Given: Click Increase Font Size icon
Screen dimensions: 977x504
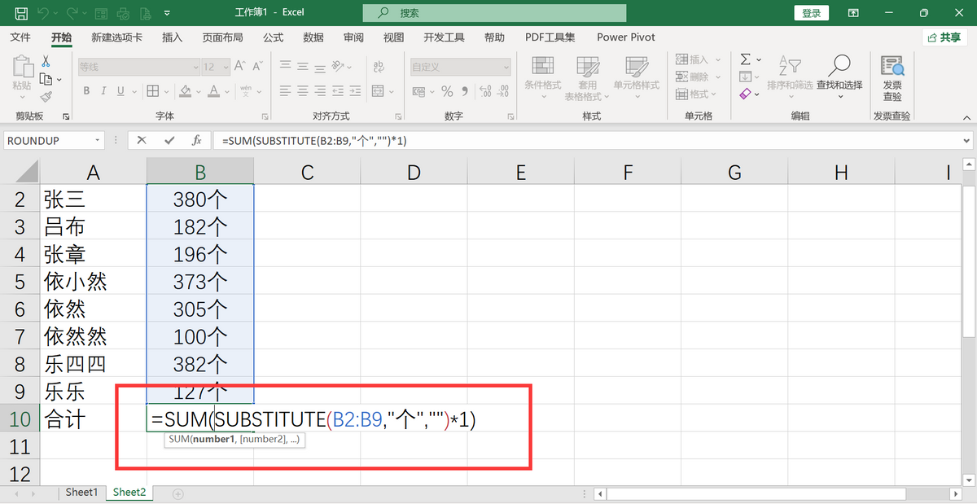Looking at the screenshot, I should tap(240, 67).
